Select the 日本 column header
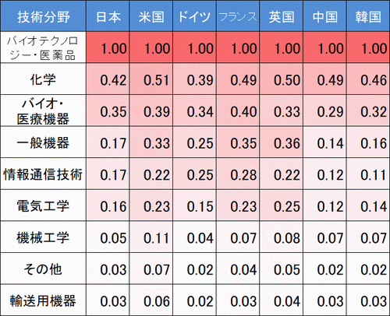Screen dimensions: 390x316 click(108, 16)
